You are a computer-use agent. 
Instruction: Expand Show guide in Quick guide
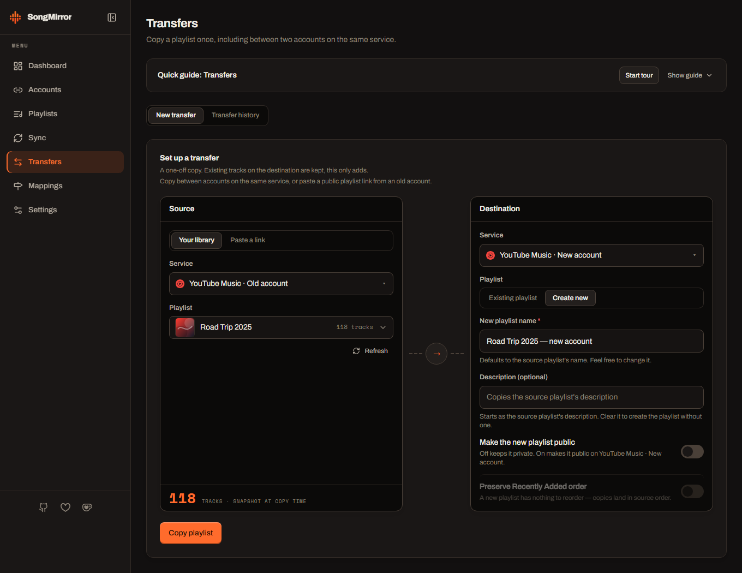690,75
